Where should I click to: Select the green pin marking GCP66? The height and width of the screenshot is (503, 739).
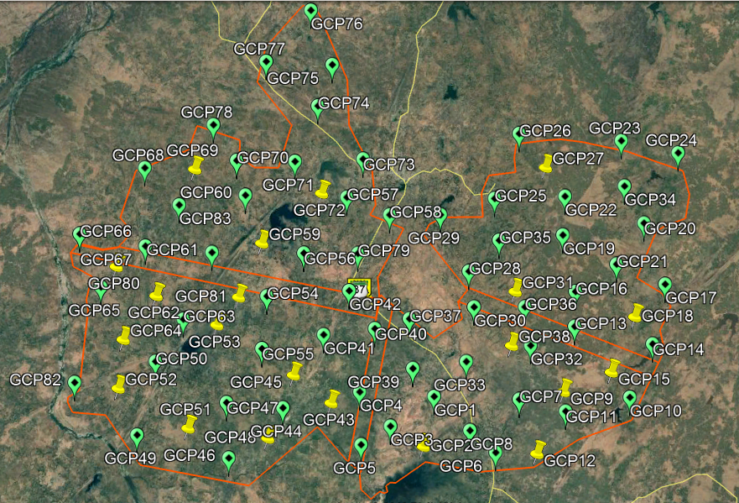[x=80, y=231]
